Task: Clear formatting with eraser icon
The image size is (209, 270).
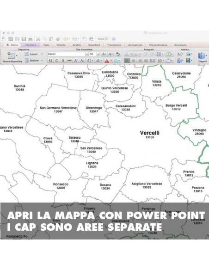Action: [118, 54]
